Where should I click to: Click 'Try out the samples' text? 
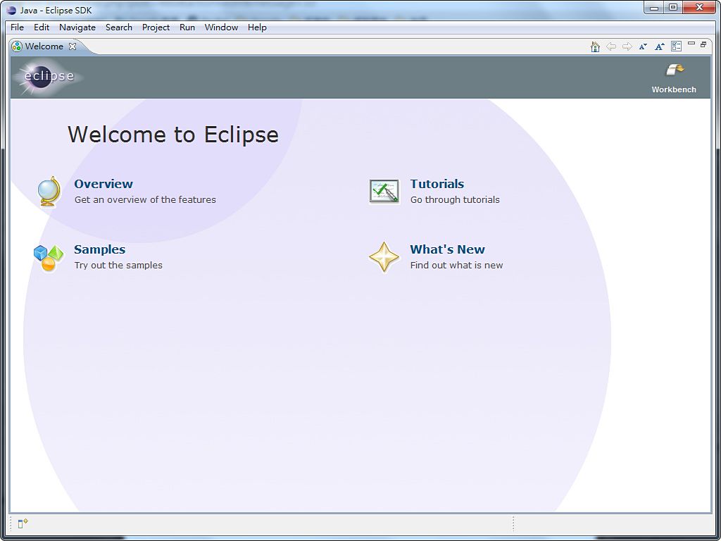[118, 266]
